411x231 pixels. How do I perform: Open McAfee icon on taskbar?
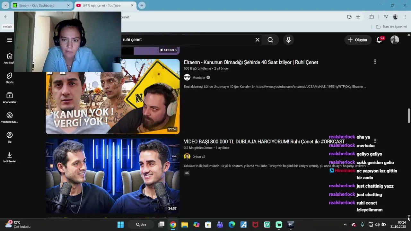tap(255, 225)
